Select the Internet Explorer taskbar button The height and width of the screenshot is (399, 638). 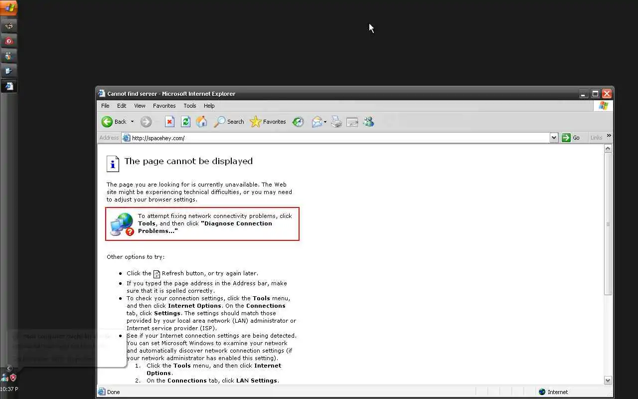click(9, 86)
